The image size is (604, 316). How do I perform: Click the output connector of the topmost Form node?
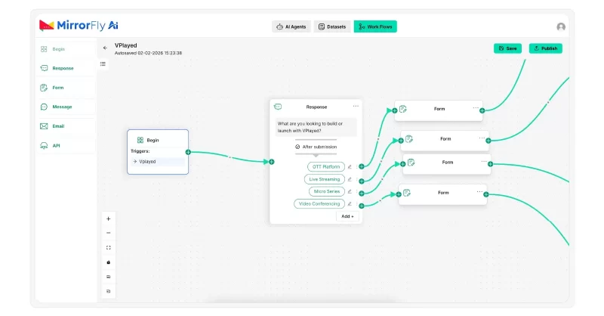tap(482, 110)
